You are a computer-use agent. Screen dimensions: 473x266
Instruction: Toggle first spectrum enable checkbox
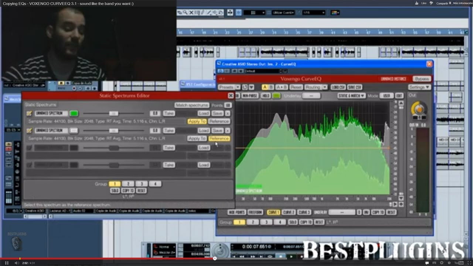(29, 113)
